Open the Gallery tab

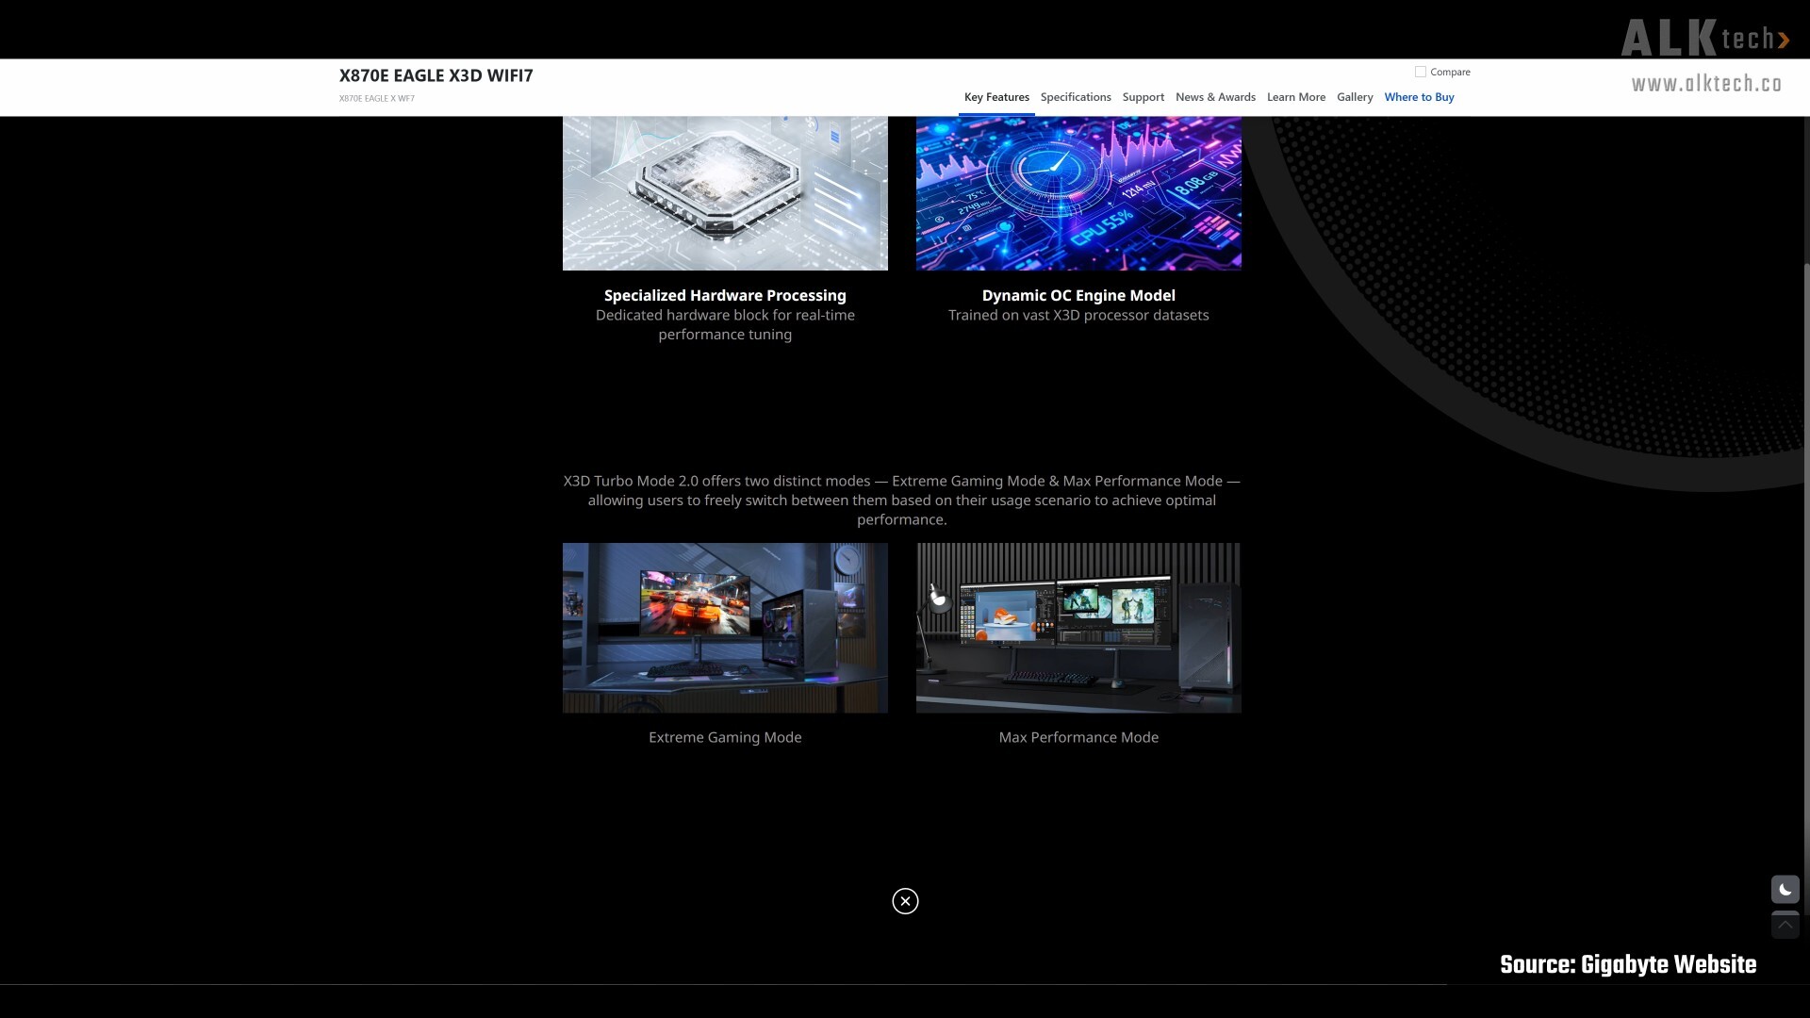tap(1355, 97)
